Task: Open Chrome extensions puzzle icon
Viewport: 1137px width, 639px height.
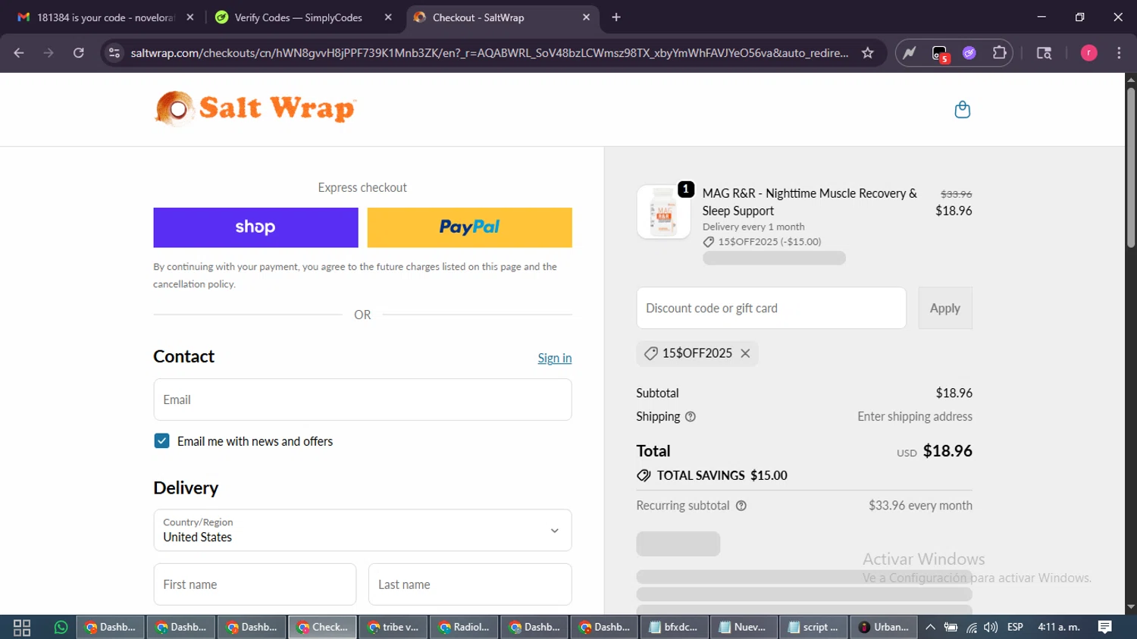Action: [x=999, y=53]
